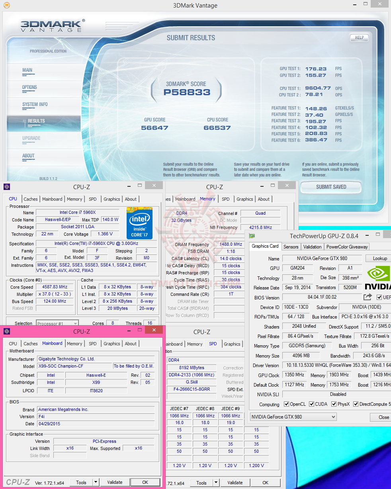Click the DRAM Frequency value 1488.0 MHz
Image resolution: width=391 pixels, height=489 pixels.
point(229,244)
